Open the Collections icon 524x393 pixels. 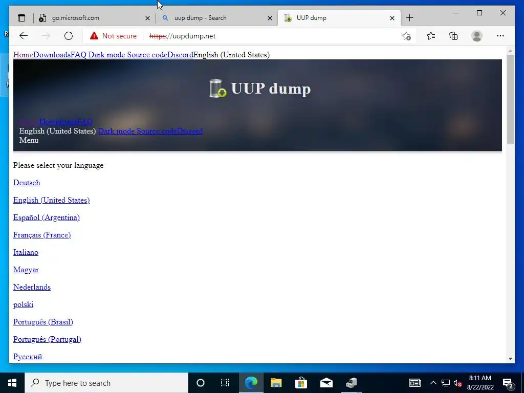pos(453,36)
